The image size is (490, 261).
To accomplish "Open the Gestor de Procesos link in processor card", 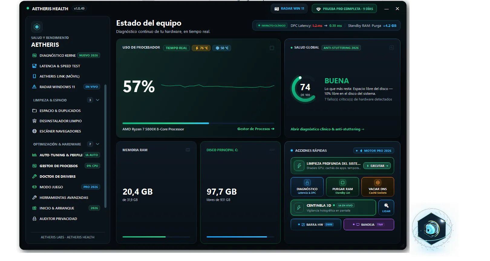I will [256, 129].
